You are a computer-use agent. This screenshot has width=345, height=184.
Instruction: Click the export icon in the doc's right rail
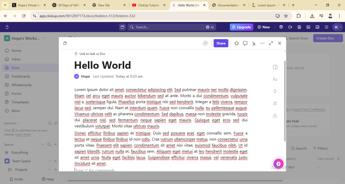pos(275,115)
